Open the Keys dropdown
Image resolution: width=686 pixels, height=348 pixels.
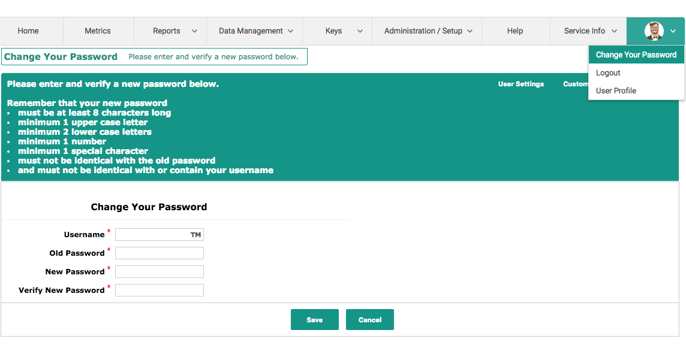pyautogui.click(x=337, y=31)
